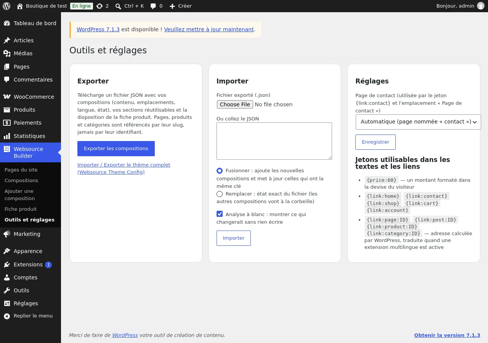Viewport: 488px width, 343px height.
Task: Select the Fusionner radio option
Action: pyautogui.click(x=220, y=171)
